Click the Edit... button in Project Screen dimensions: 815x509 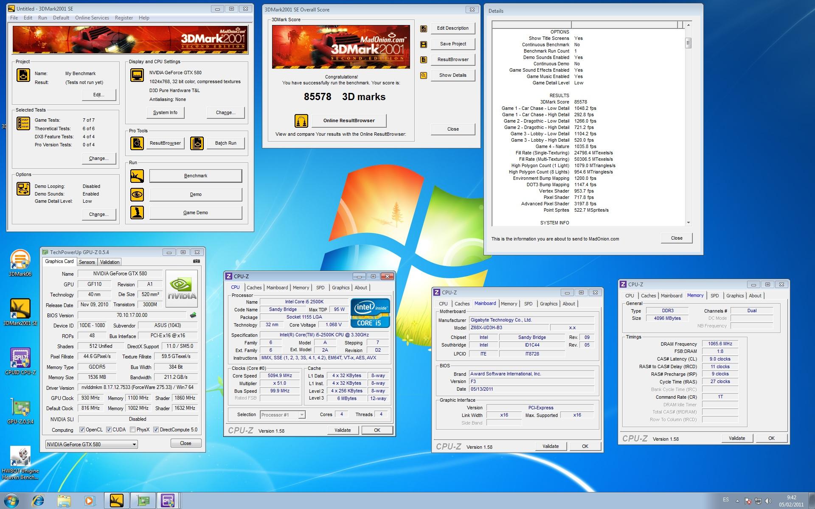[99, 95]
